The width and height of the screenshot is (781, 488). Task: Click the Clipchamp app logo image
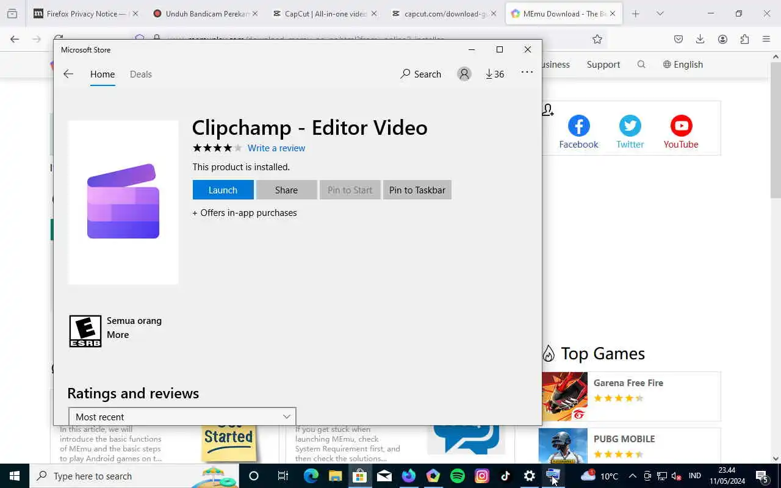(x=123, y=201)
